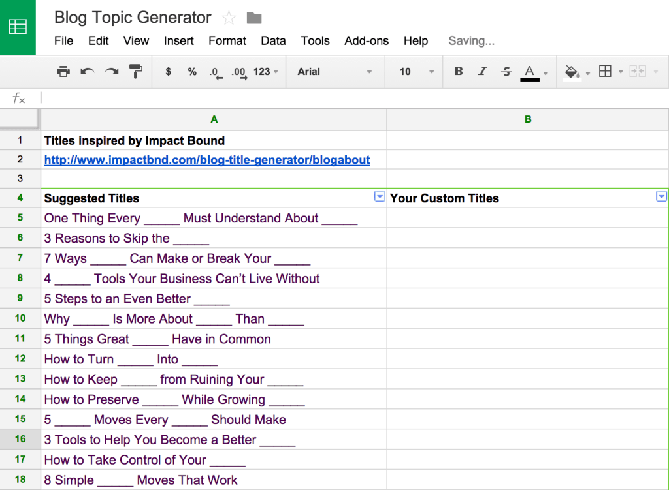The width and height of the screenshot is (669, 490).
Task: Open the Tools menu
Action: [x=316, y=41]
